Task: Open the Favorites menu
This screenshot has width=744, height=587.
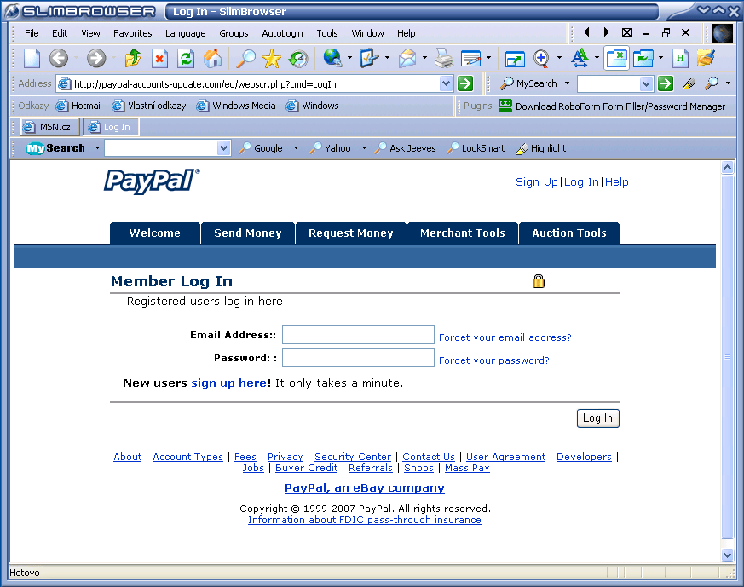Action: pos(132,33)
